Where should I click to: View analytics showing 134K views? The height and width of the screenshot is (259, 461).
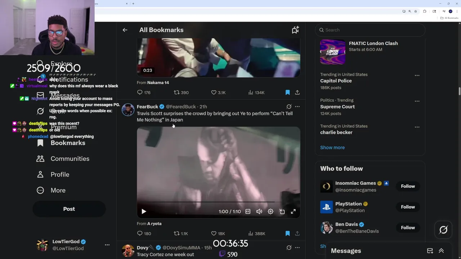point(256,92)
